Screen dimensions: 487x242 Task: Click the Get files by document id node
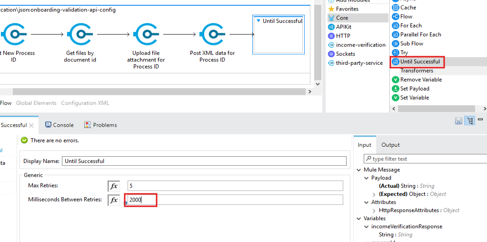[80, 35]
